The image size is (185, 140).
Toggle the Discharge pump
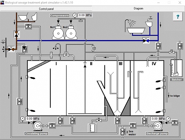(158, 126)
